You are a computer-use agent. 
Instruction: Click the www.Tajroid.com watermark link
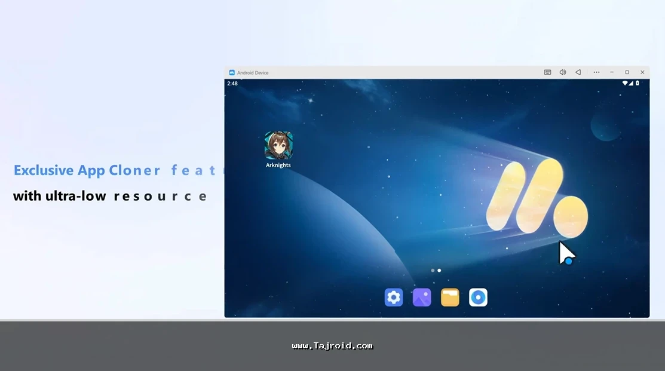(x=332, y=346)
